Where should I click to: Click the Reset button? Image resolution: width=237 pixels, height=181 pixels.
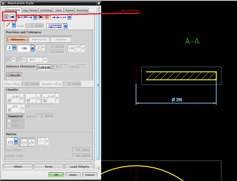(x=49, y=167)
